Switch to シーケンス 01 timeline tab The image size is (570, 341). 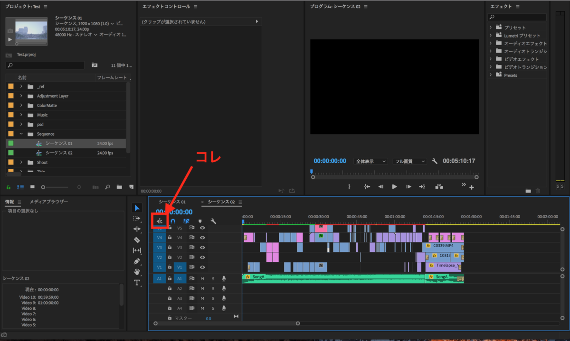tap(172, 202)
